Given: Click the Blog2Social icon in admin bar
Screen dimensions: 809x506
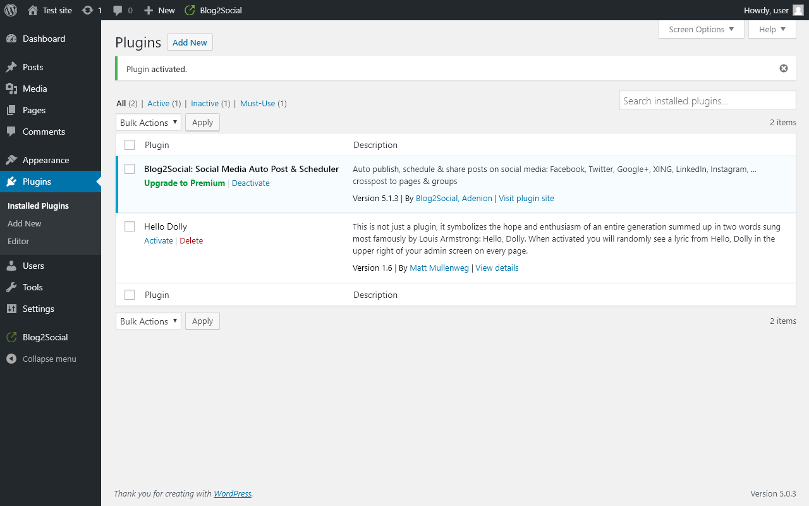Looking at the screenshot, I should point(190,10).
